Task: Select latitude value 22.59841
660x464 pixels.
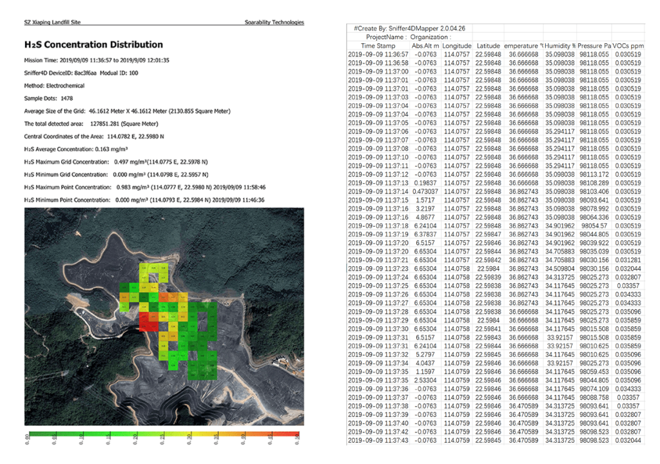Action: pyautogui.click(x=489, y=329)
